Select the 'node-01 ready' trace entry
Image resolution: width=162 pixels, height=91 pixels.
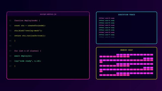[106, 20]
